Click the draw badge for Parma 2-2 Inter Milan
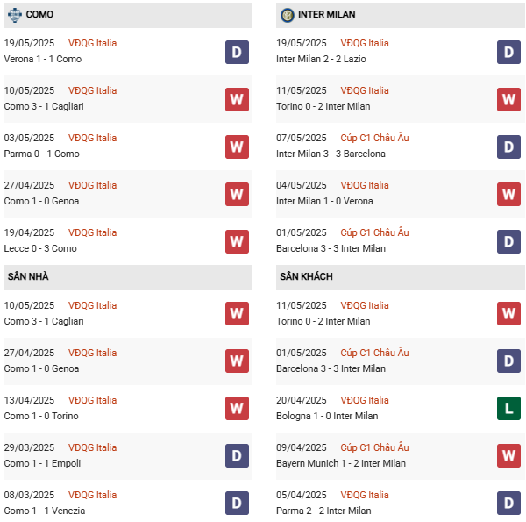526x522 pixels. [509, 504]
